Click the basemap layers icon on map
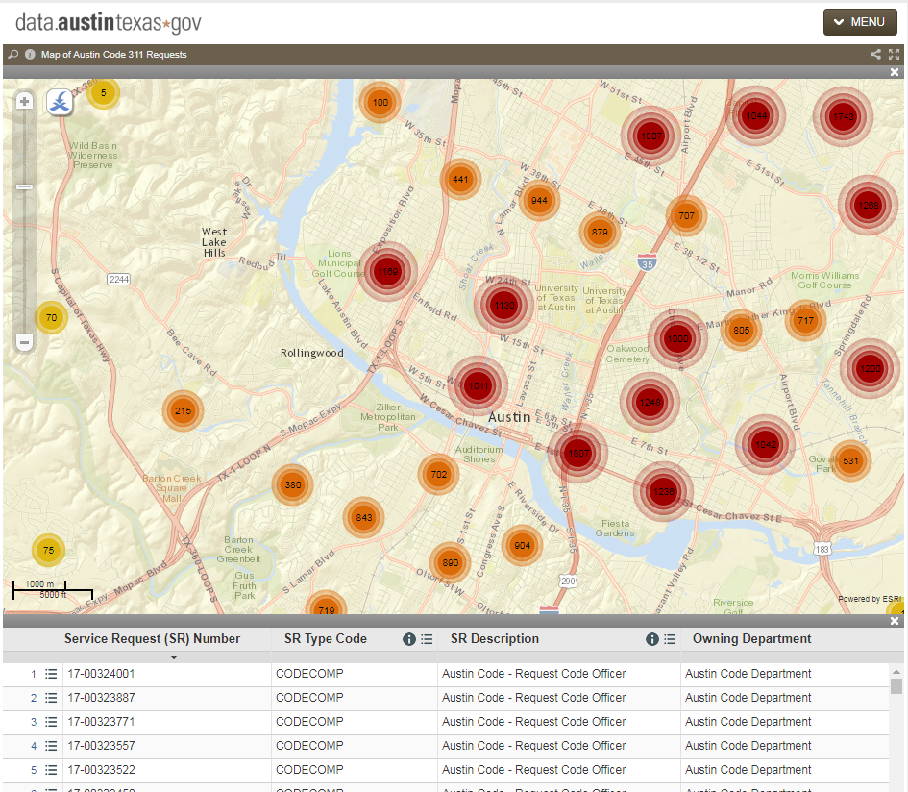908x792 pixels. [60, 101]
